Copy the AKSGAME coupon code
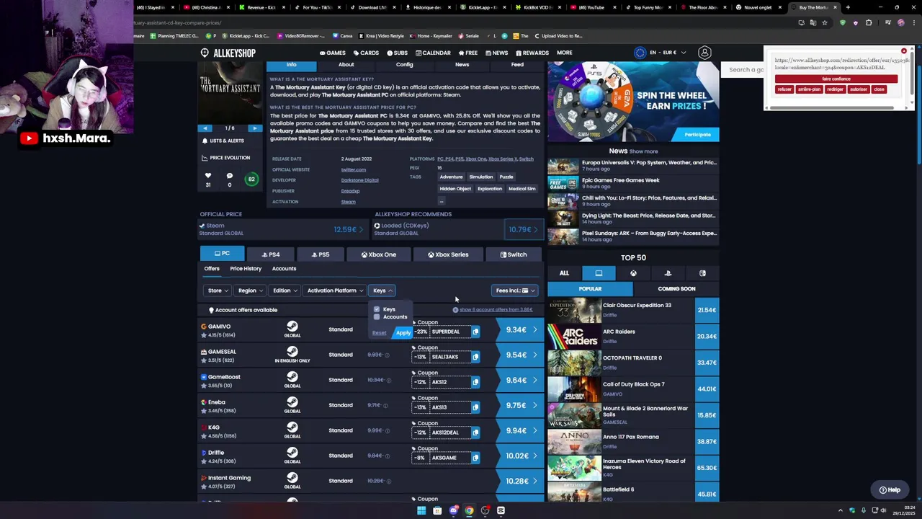922x519 pixels. 475,458
